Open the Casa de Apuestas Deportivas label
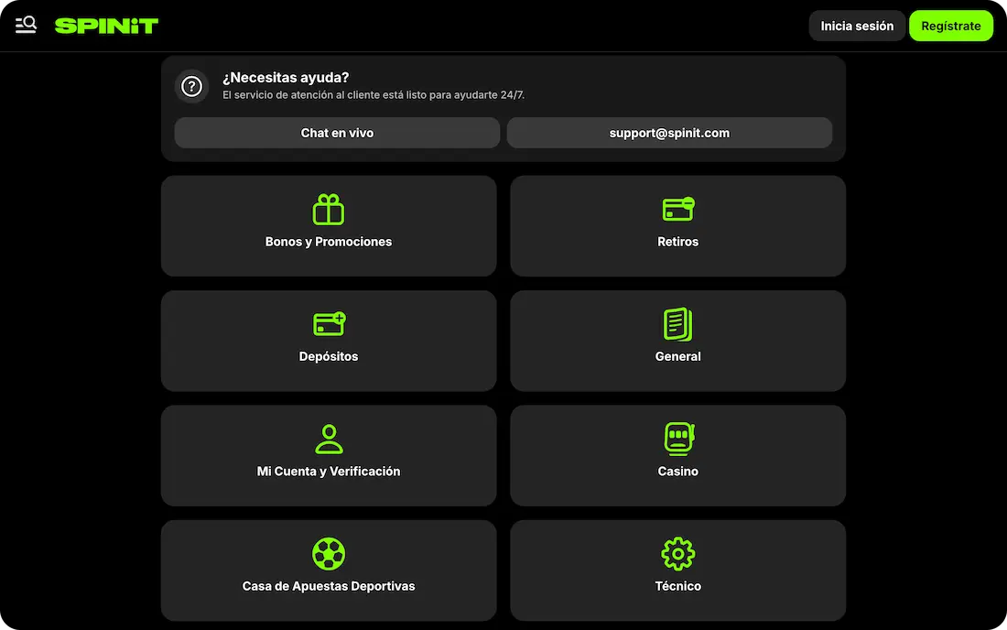The height and width of the screenshot is (630, 1007). coord(329,586)
